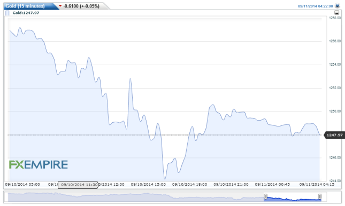
Task: Click the -0.6100 (+-0.05%) change tab
Action: point(81,6)
